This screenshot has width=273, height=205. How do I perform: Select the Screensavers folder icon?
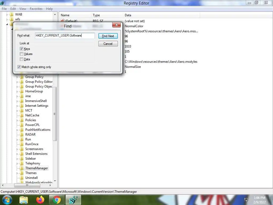pyautogui.click(x=22, y=149)
